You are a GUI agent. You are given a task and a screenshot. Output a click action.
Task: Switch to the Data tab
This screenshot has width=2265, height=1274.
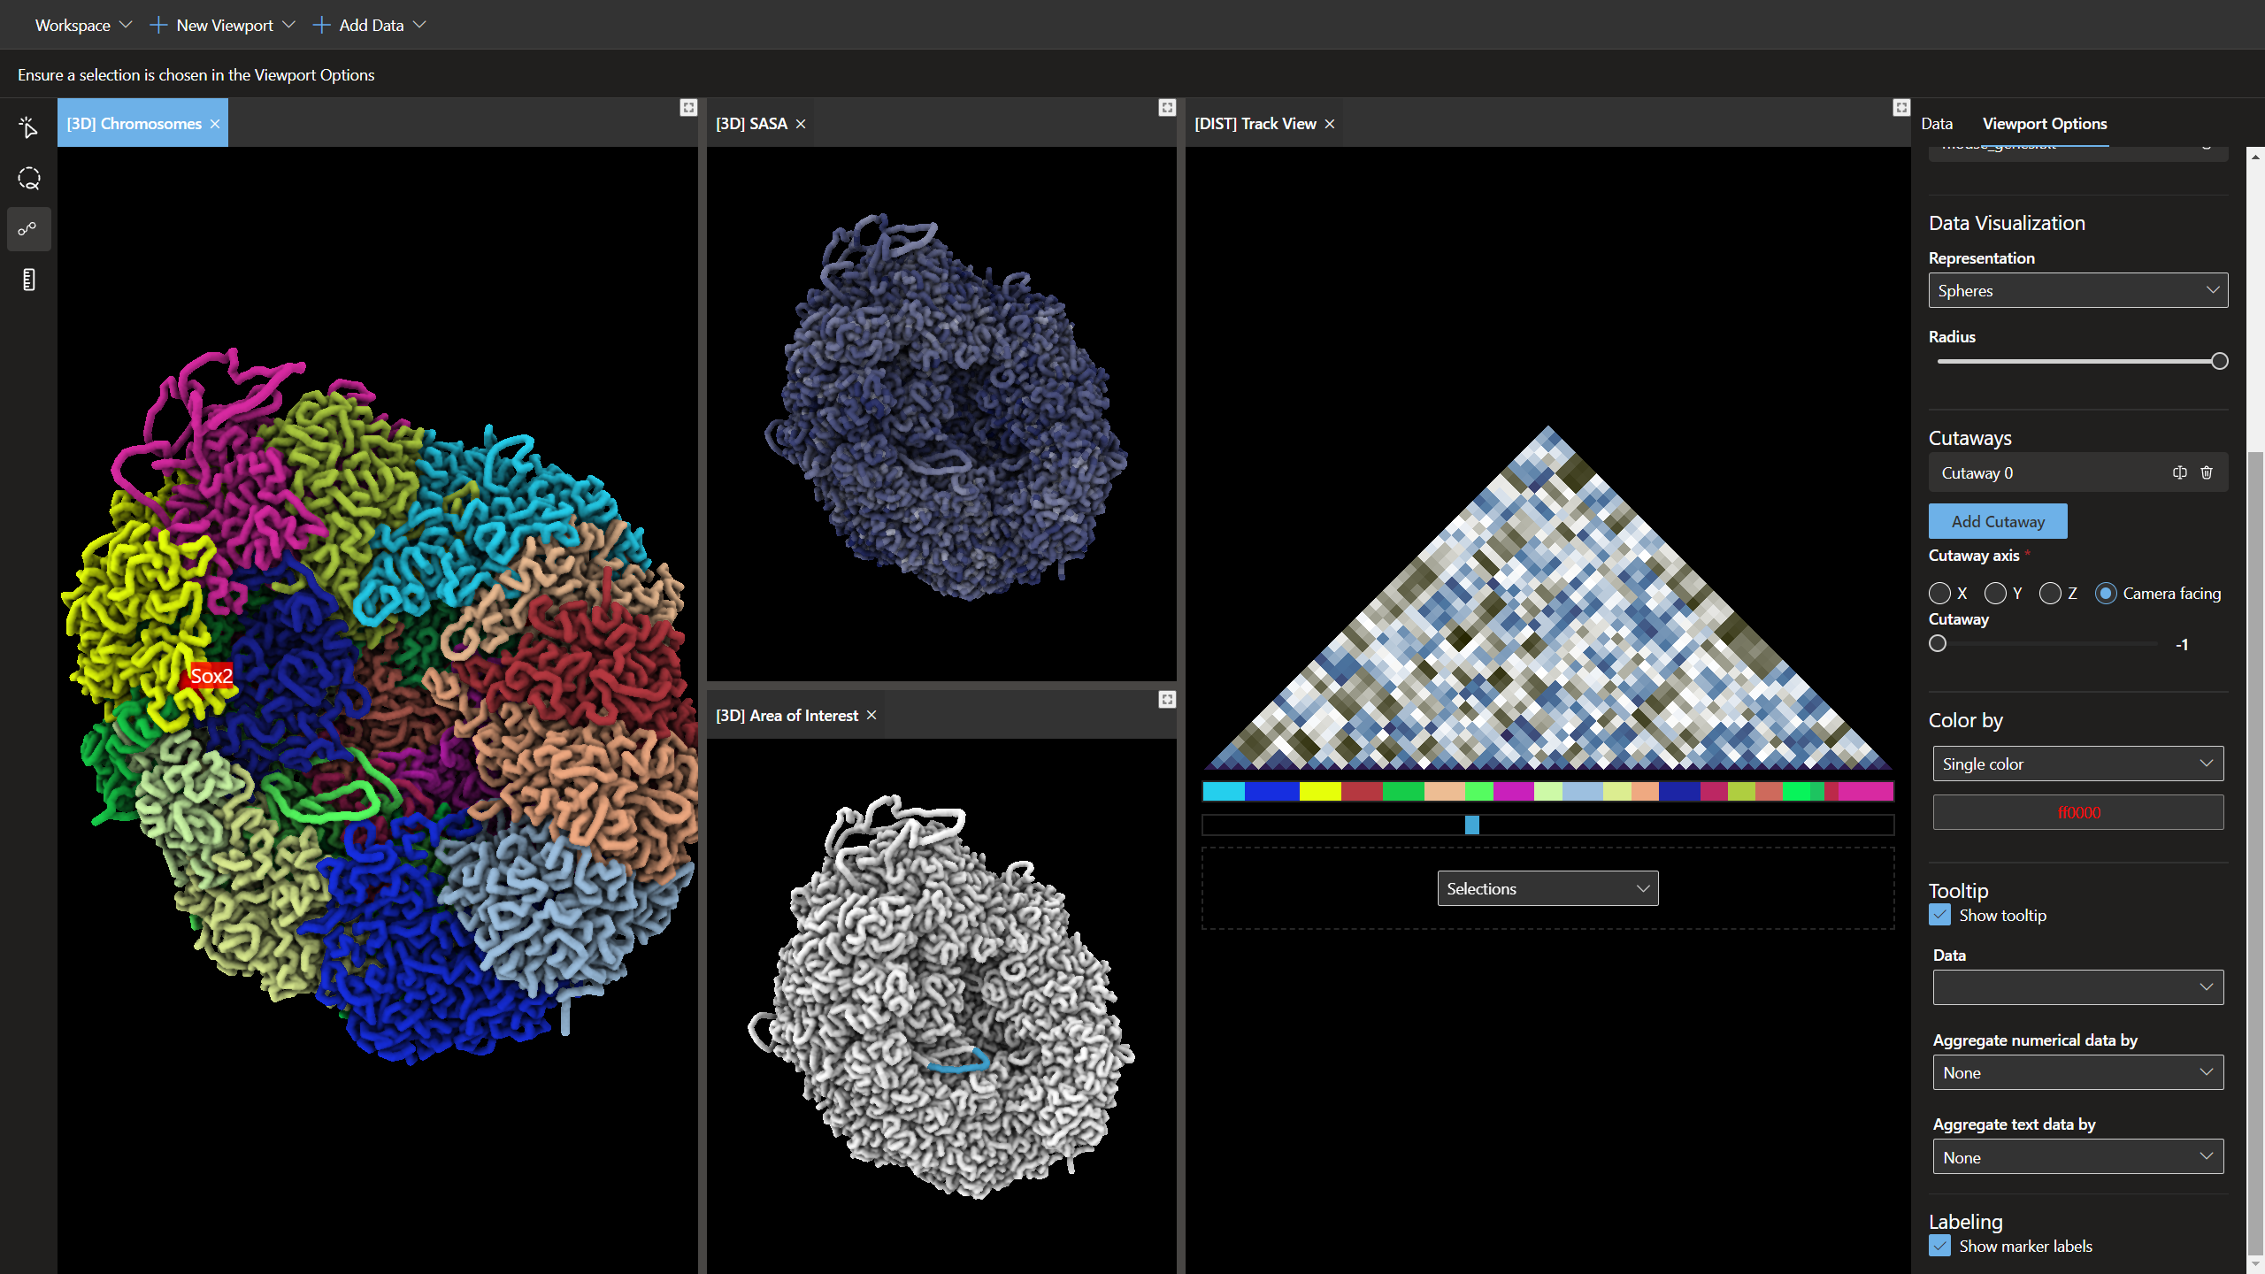coord(1939,123)
